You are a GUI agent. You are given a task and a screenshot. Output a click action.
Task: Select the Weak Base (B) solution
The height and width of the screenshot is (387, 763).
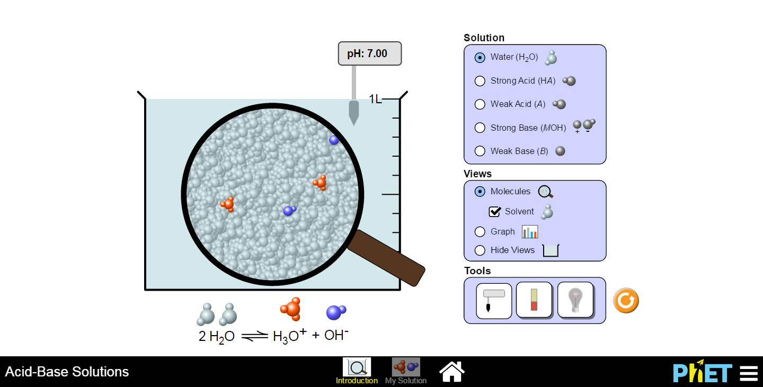(x=480, y=151)
